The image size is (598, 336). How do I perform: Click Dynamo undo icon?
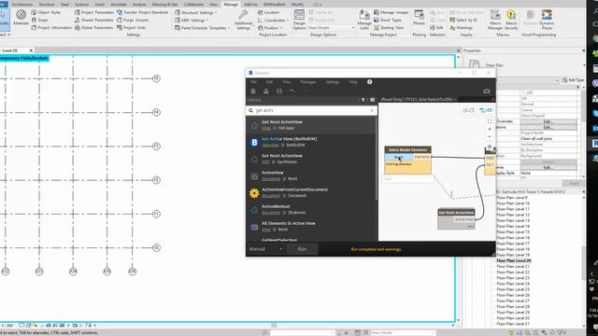[x=292, y=91]
